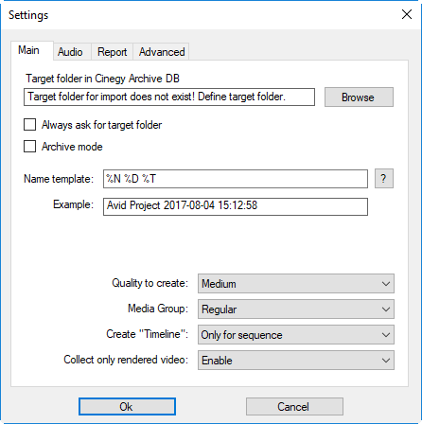The image size is (422, 424).
Task: Click the "Example:" label
Action: coord(73,204)
